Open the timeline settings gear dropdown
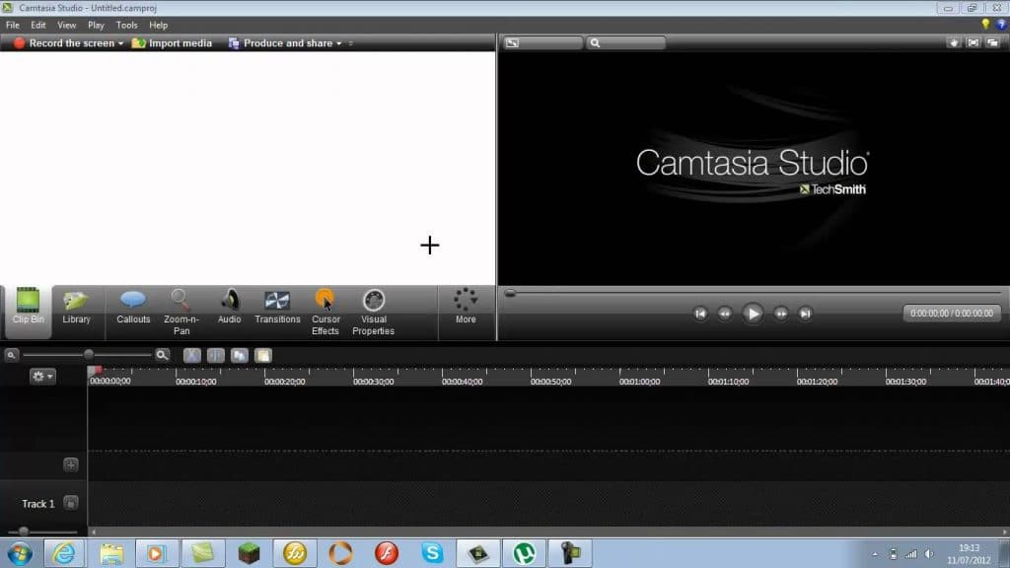The height and width of the screenshot is (568, 1010). pyautogui.click(x=41, y=376)
